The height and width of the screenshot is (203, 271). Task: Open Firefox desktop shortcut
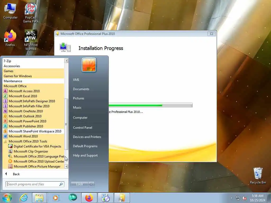[x=10, y=38]
